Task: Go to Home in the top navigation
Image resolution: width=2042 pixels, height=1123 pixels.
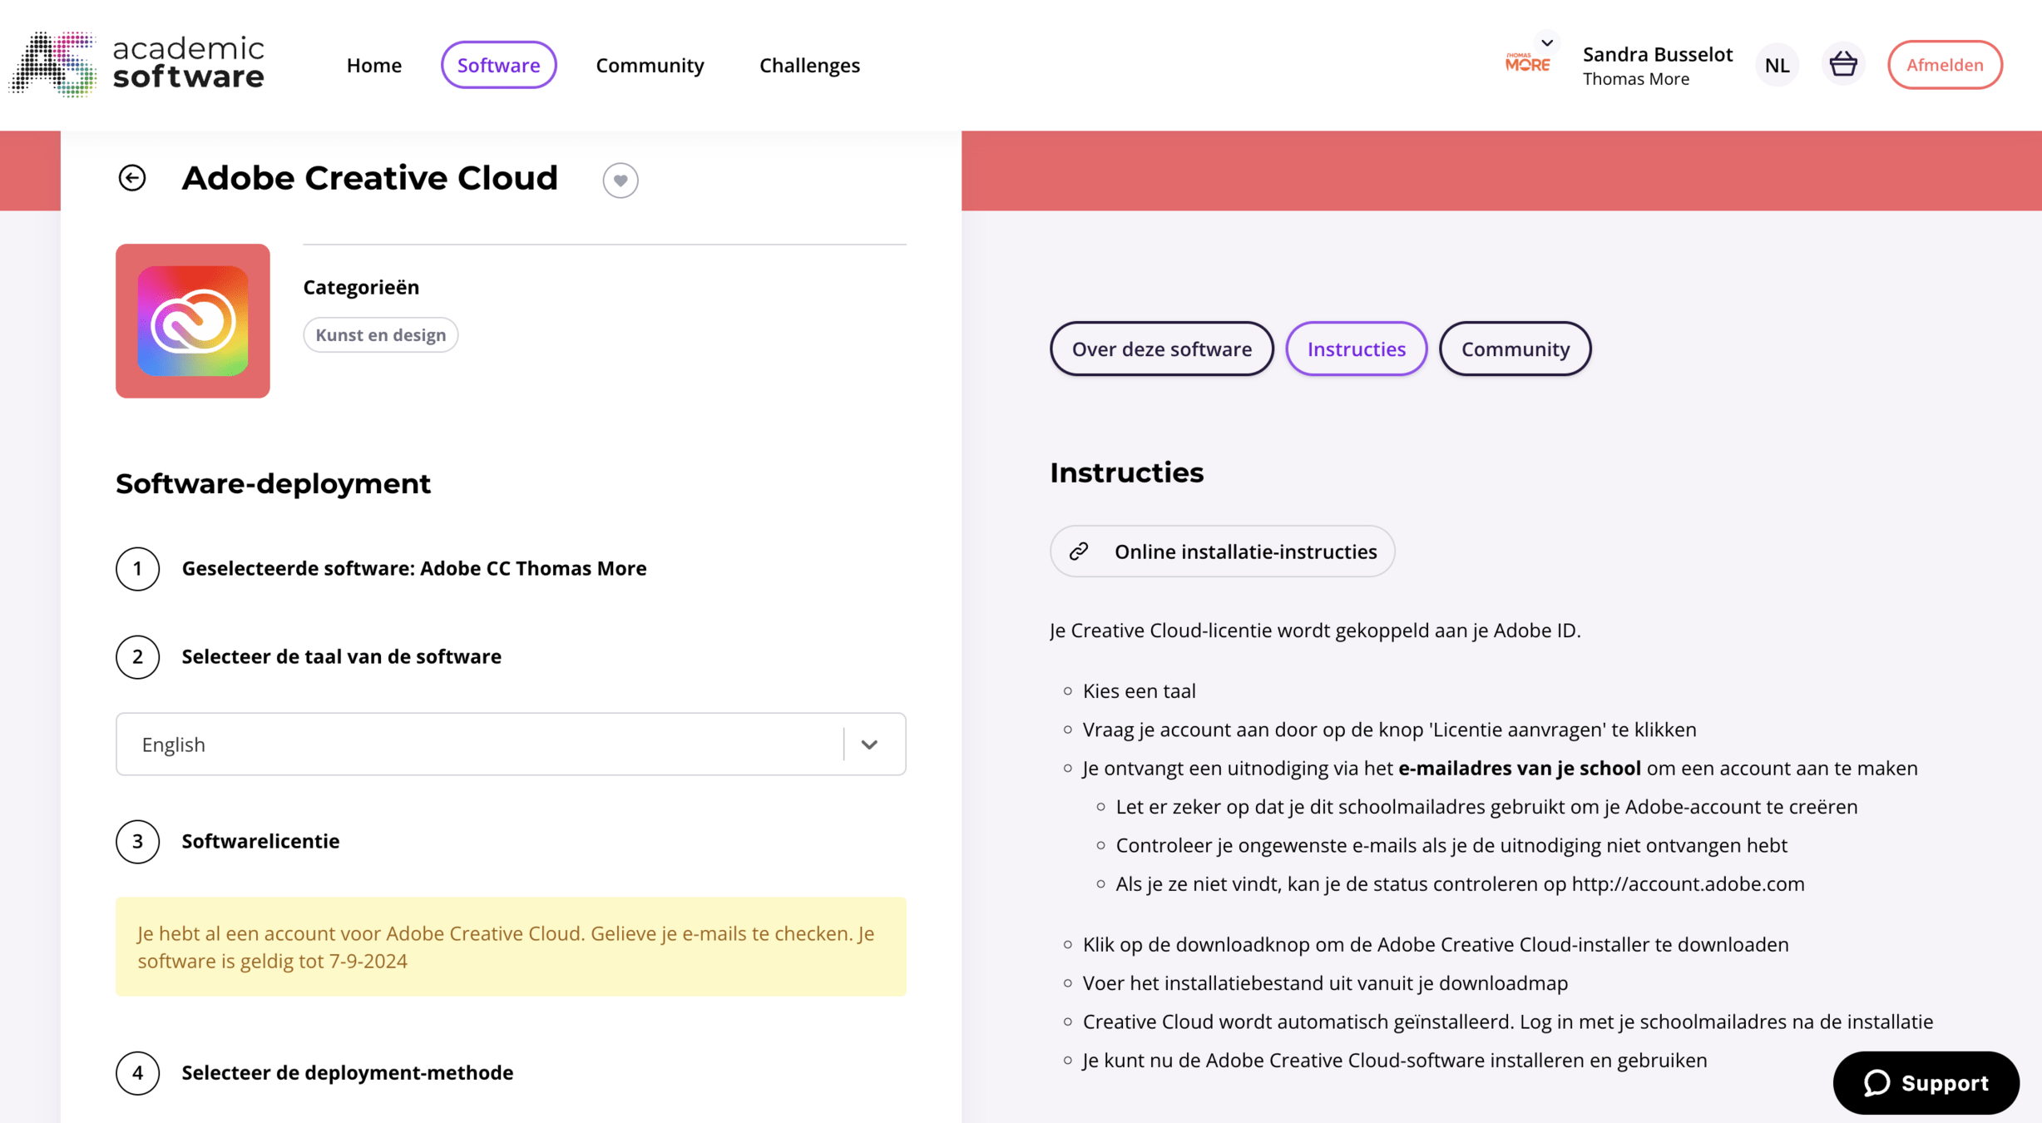Action: pyautogui.click(x=374, y=65)
